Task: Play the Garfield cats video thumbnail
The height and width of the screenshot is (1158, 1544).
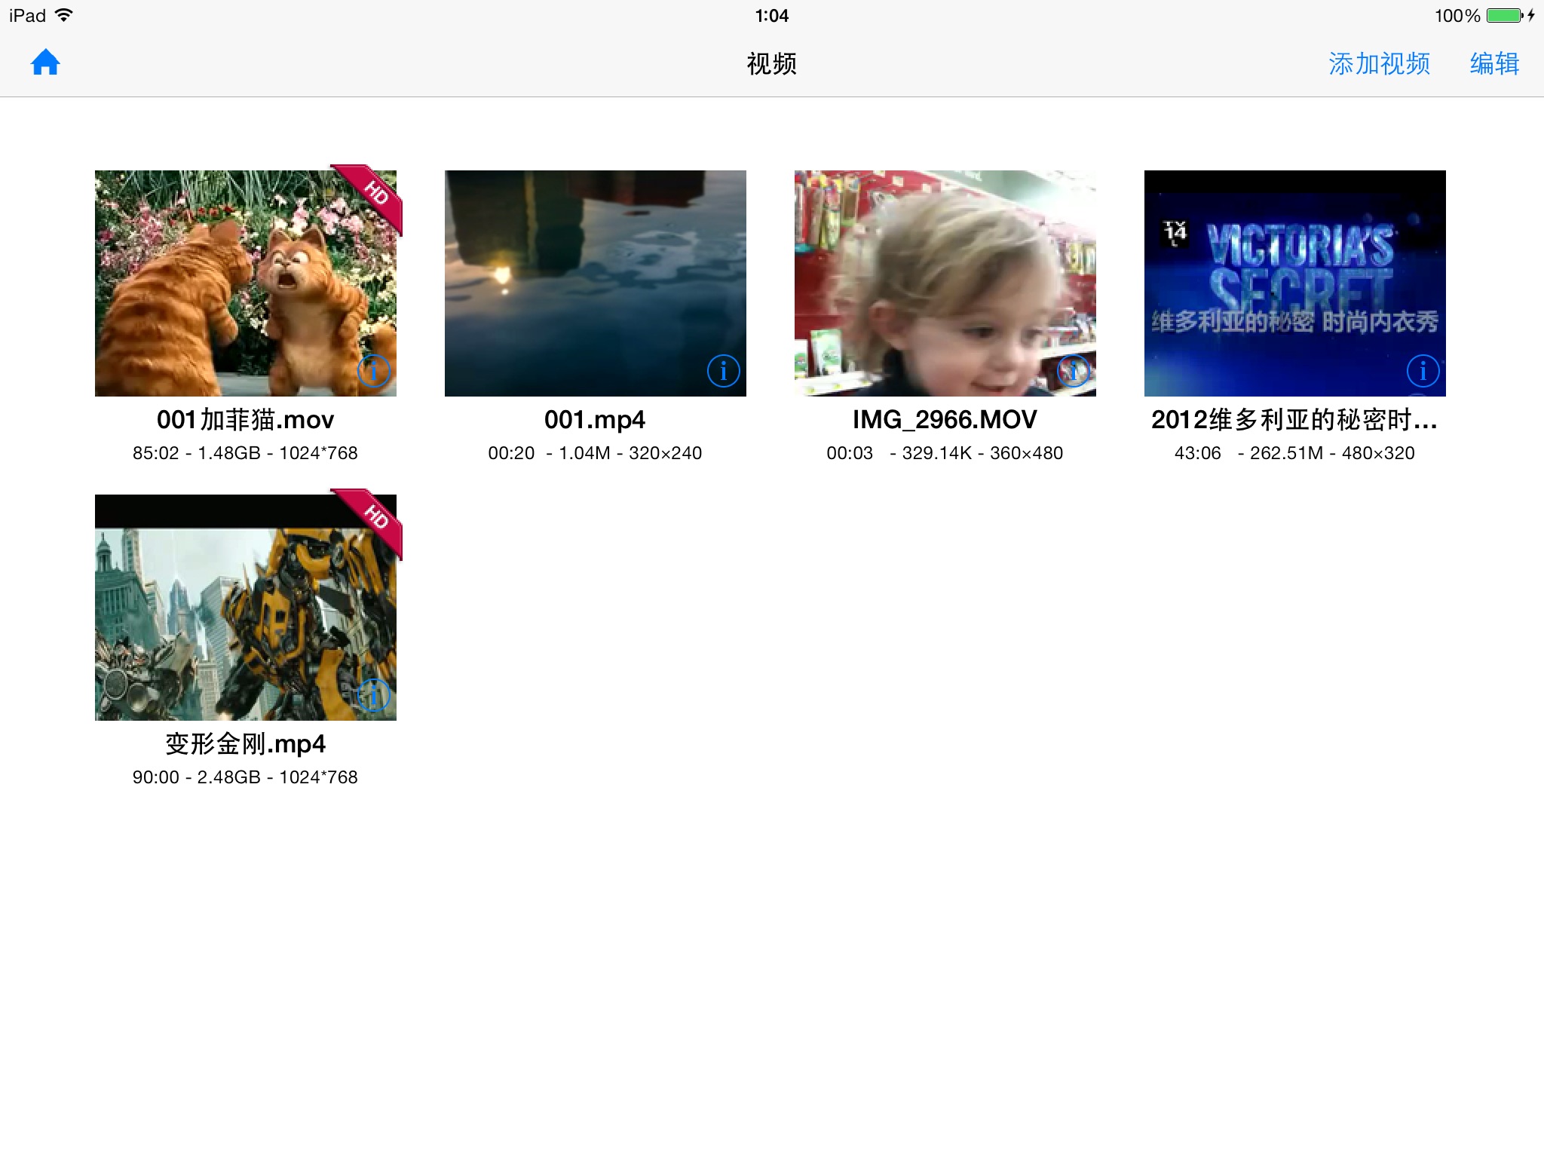Action: pos(246,283)
